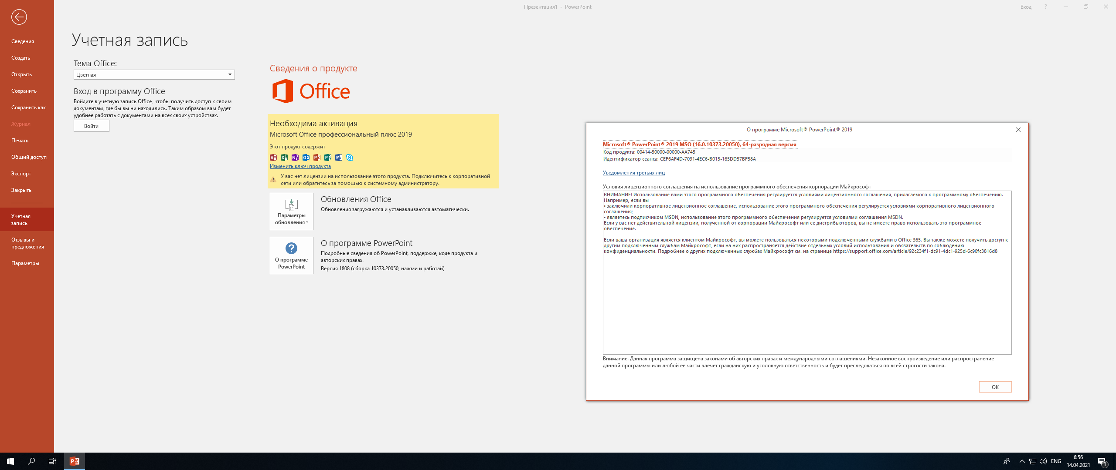Click the PowerPoint icon in the product contents
1116x470 pixels.
coord(317,158)
